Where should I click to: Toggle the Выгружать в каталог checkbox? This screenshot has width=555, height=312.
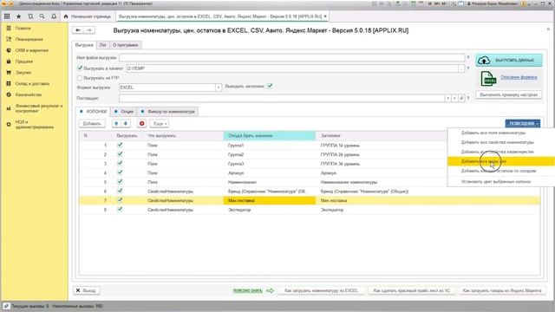pyautogui.click(x=80, y=68)
